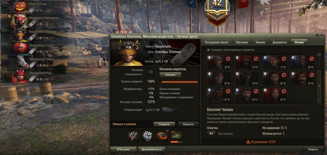Viewport: 327px width, 155px height.
Task: Click the proficiency level progress bar
Action: pyautogui.click(x=180, y=82)
